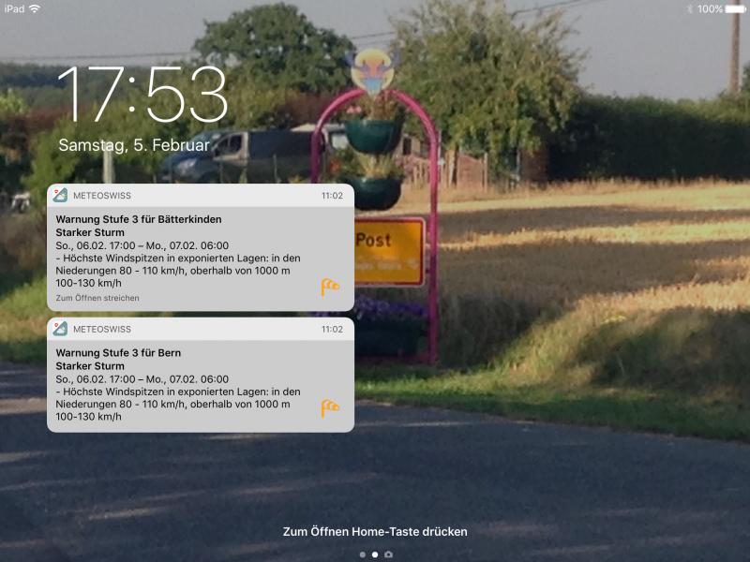
Task: Select the middle page indicator dot
Action: (375, 555)
